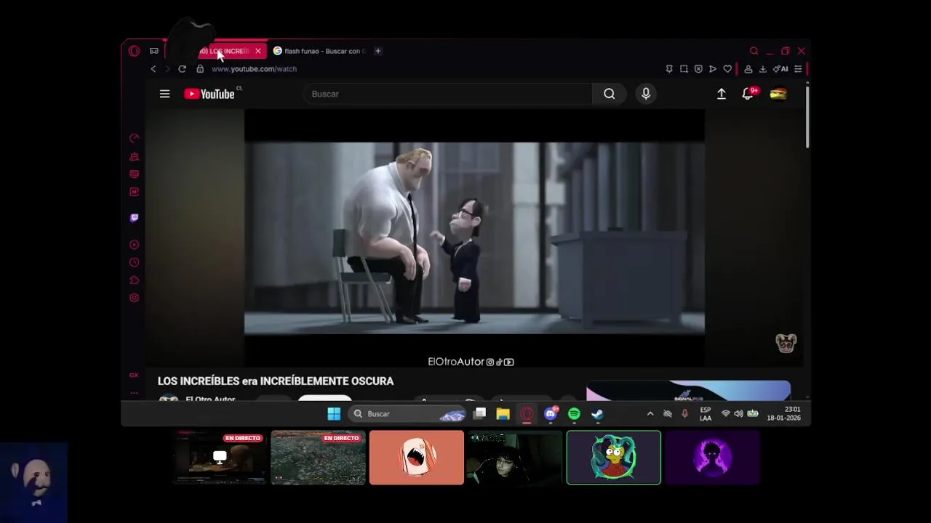This screenshot has height=523, width=931.
Task: Open GX Mods sidebar icon
Action: [134, 174]
